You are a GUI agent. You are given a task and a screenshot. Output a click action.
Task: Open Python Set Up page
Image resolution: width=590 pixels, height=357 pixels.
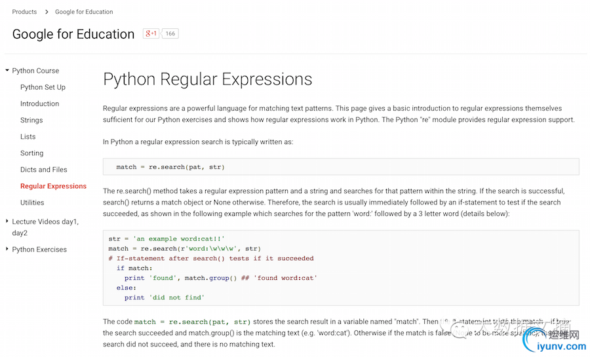[43, 87]
